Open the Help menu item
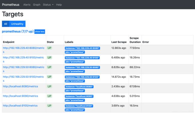Viewport: 195px width, 113px height. [59, 5]
